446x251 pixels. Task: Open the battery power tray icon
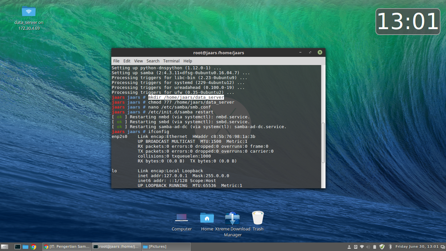[375, 247]
